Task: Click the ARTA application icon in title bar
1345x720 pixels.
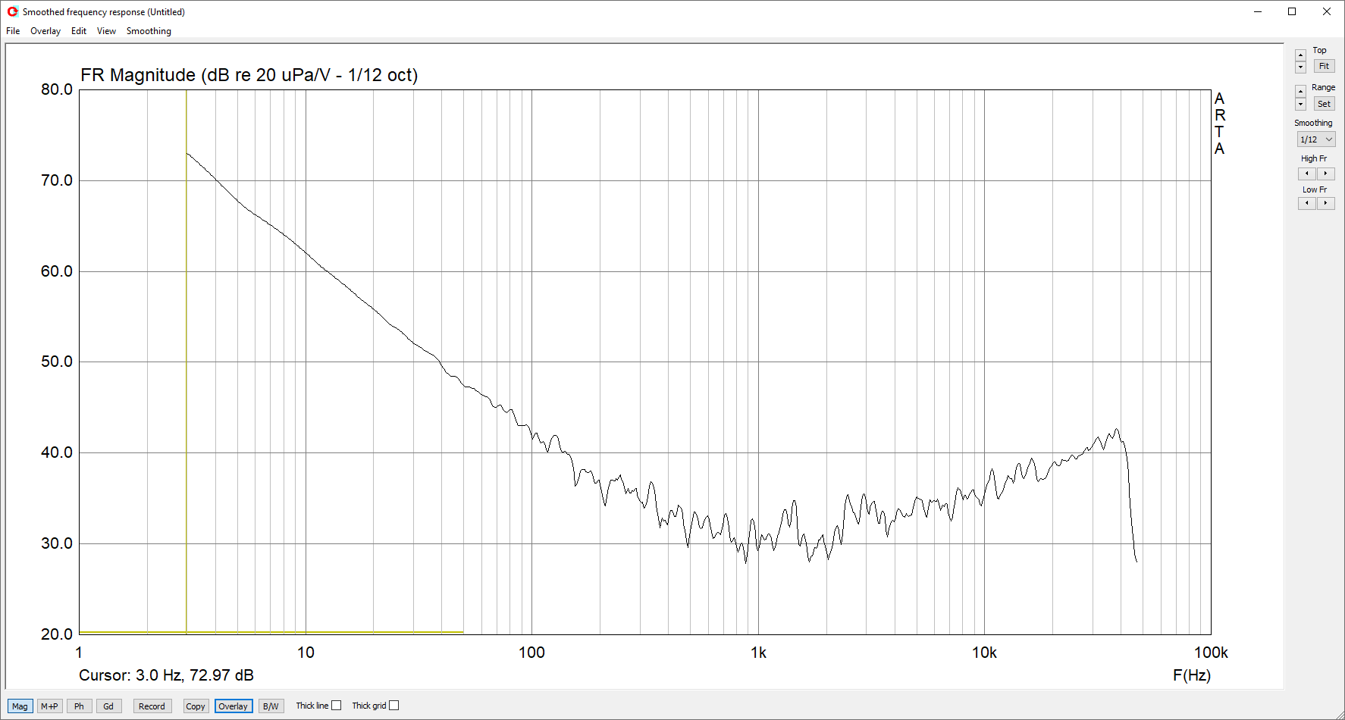Action: pos(12,11)
